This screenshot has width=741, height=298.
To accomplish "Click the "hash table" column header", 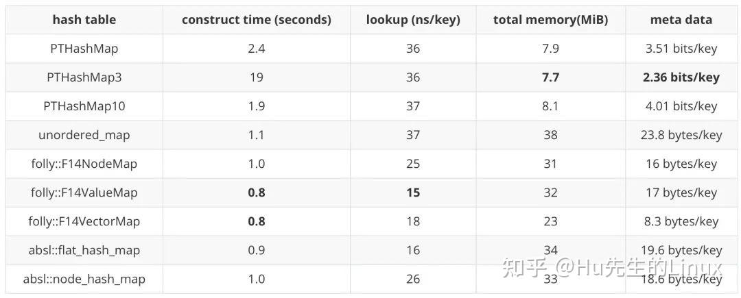I will click(x=84, y=20).
